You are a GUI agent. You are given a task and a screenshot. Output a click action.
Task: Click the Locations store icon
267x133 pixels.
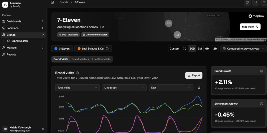[4, 28]
